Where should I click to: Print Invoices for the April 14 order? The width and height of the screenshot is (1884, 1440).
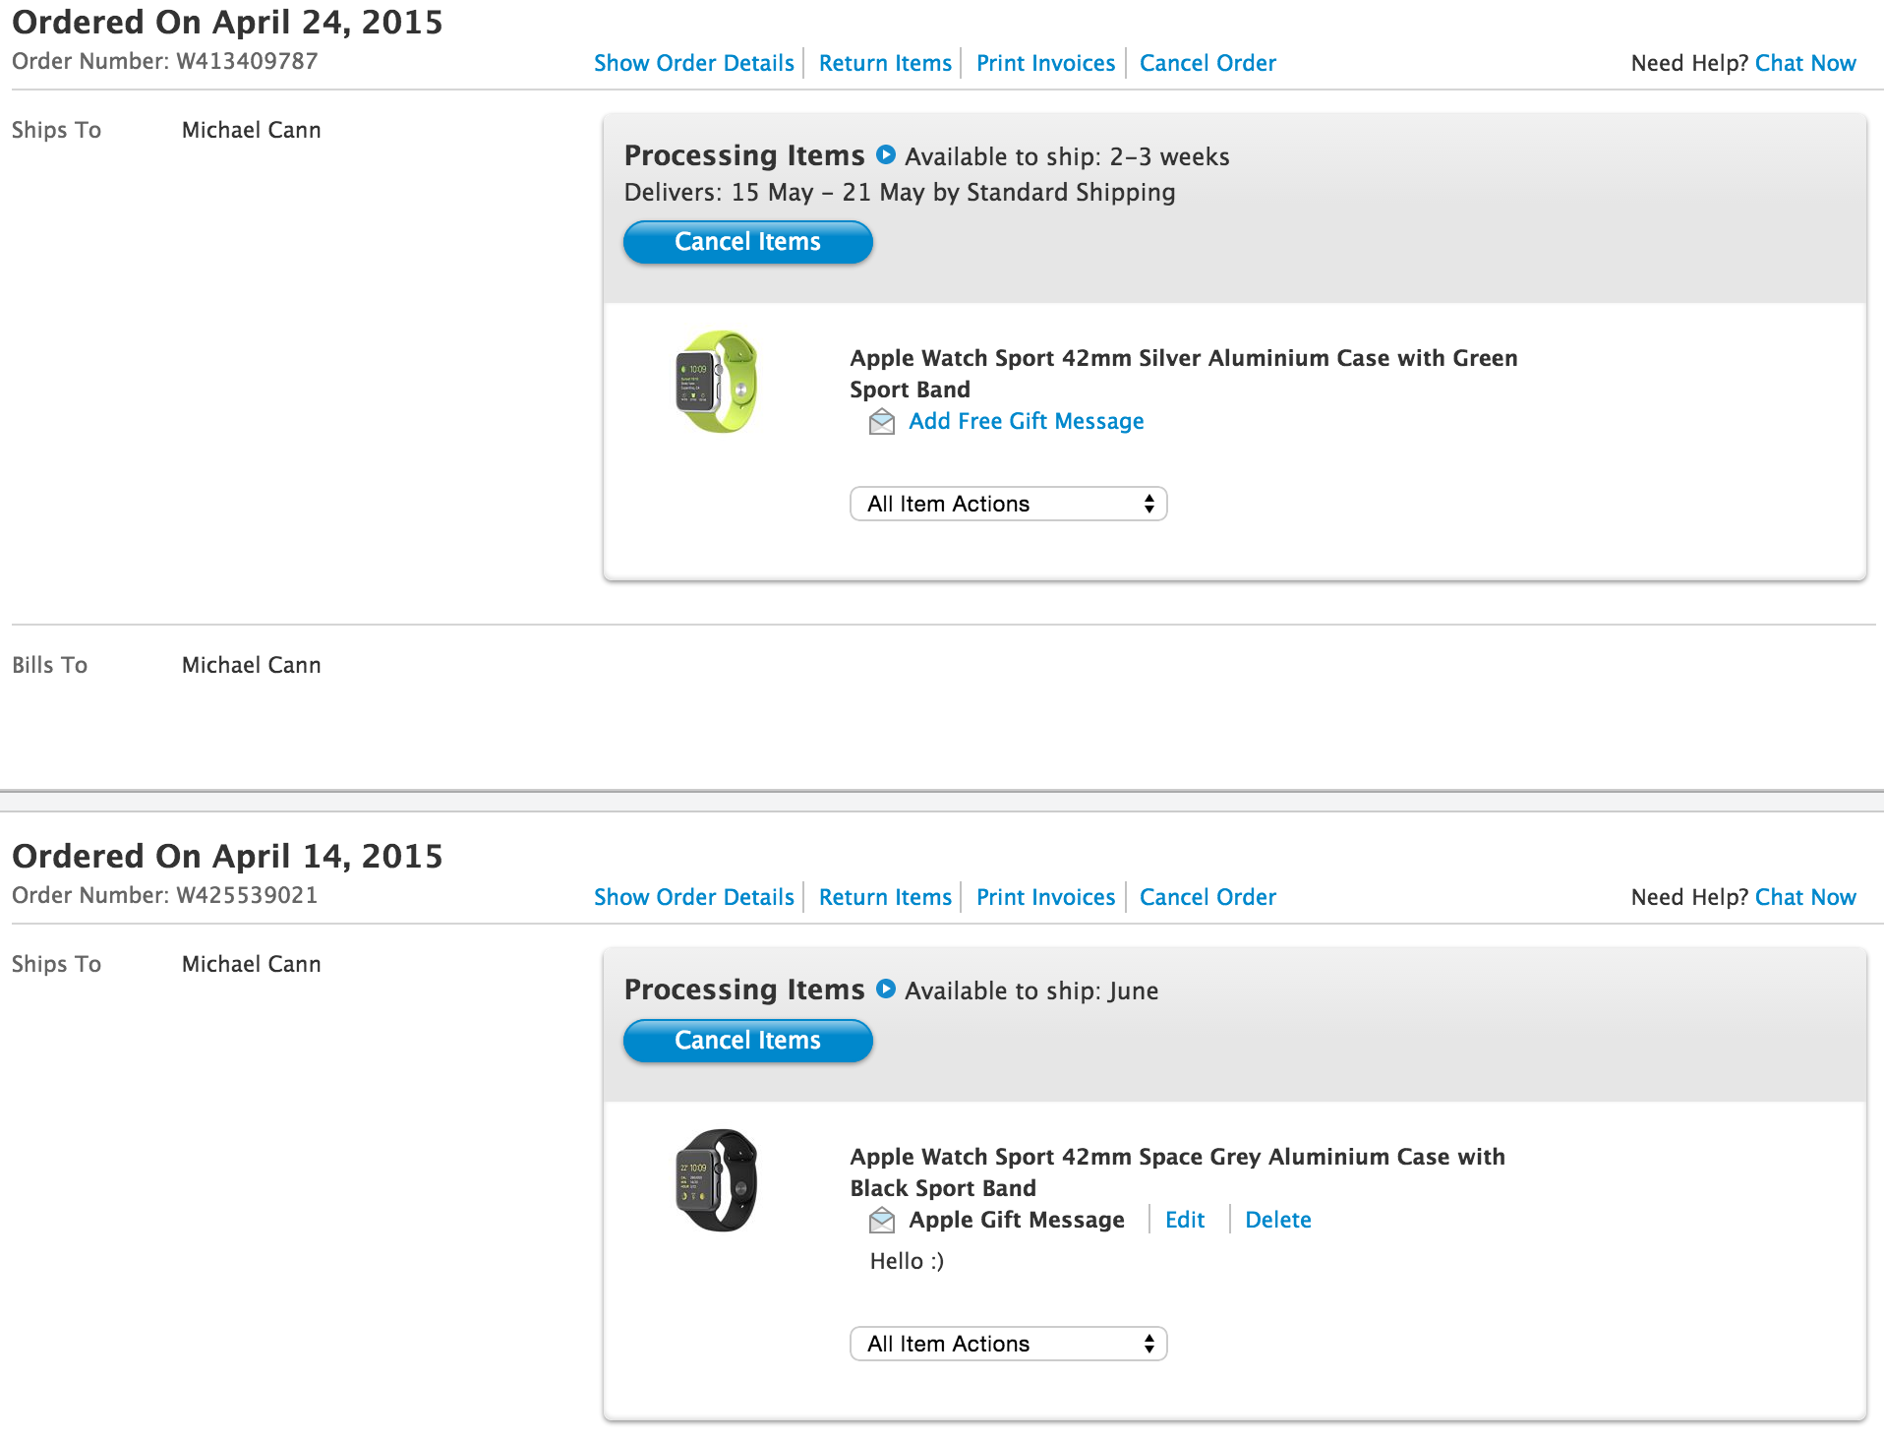coord(1045,897)
